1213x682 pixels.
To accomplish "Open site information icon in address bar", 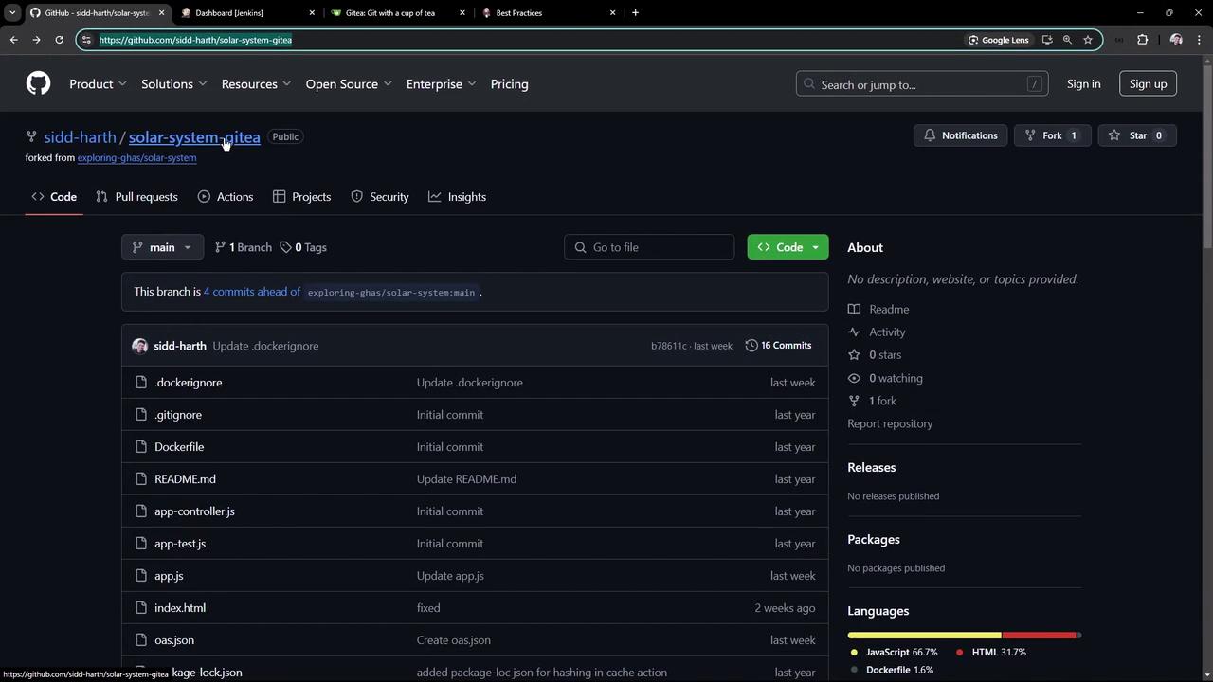I will [87, 40].
